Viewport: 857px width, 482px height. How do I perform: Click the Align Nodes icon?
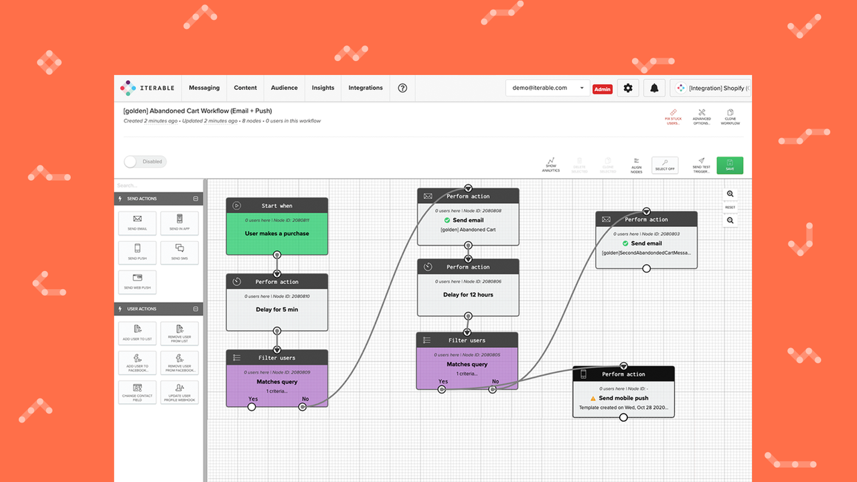pyautogui.click(x=636, y=165)
